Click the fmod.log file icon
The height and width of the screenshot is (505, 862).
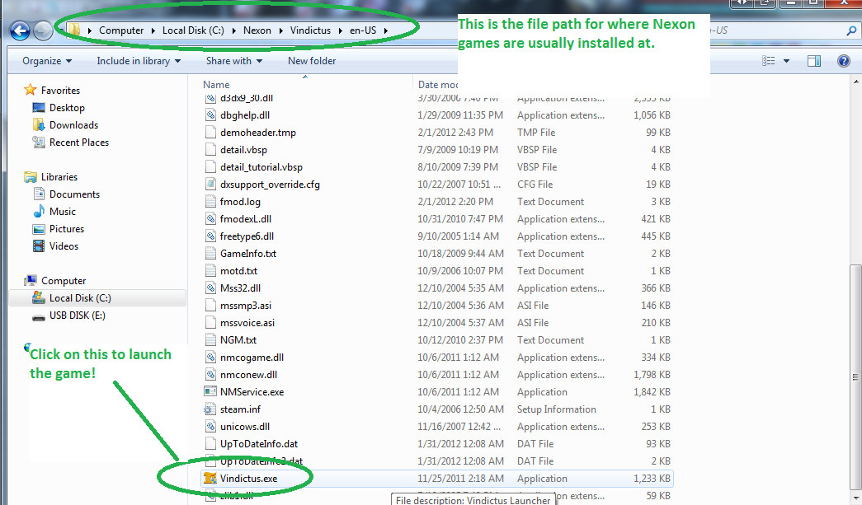pyautogui.click(x=210, y=202)
